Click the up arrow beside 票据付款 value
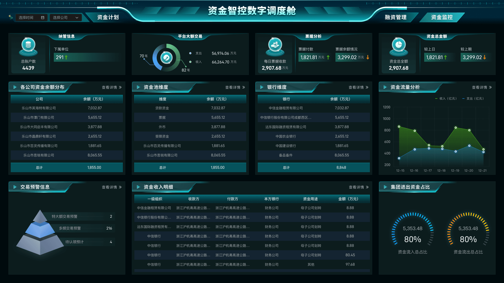 click(x=328, y=57)
